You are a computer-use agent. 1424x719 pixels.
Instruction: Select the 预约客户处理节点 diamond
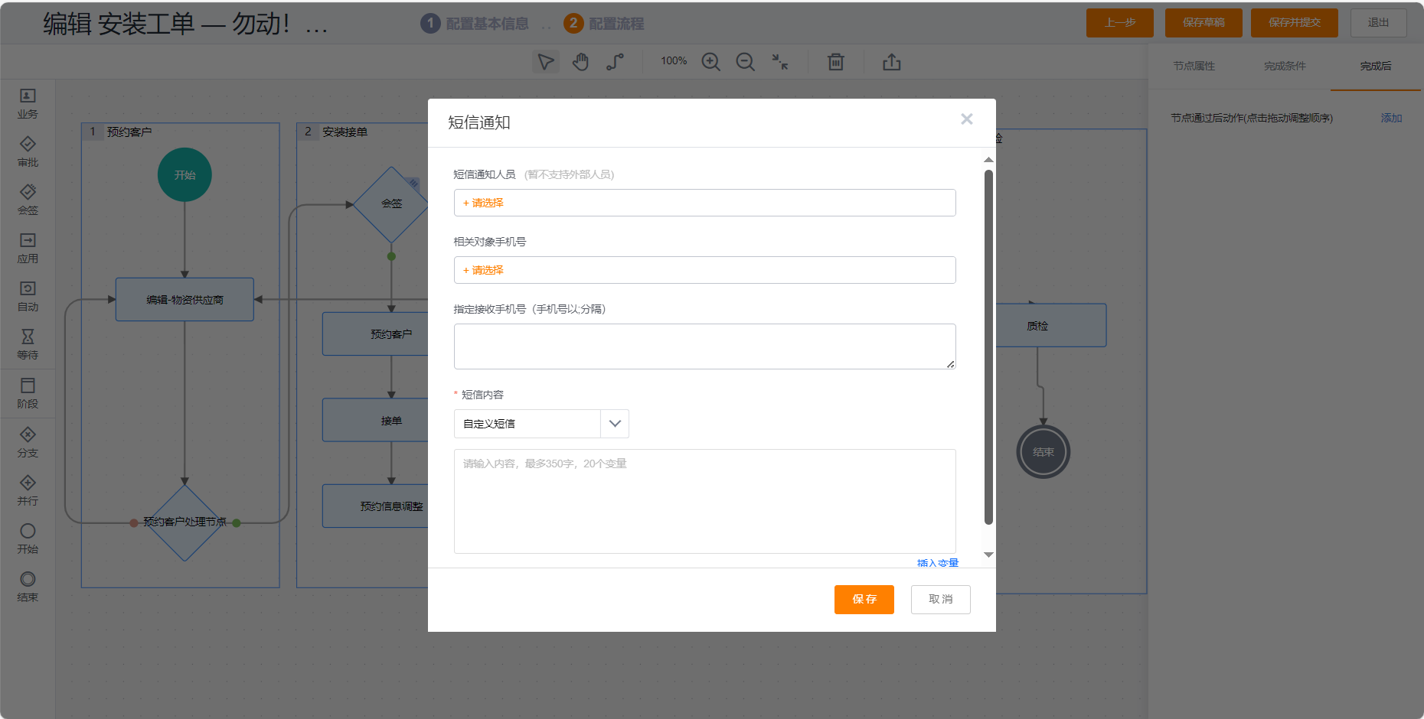(185, 522)
